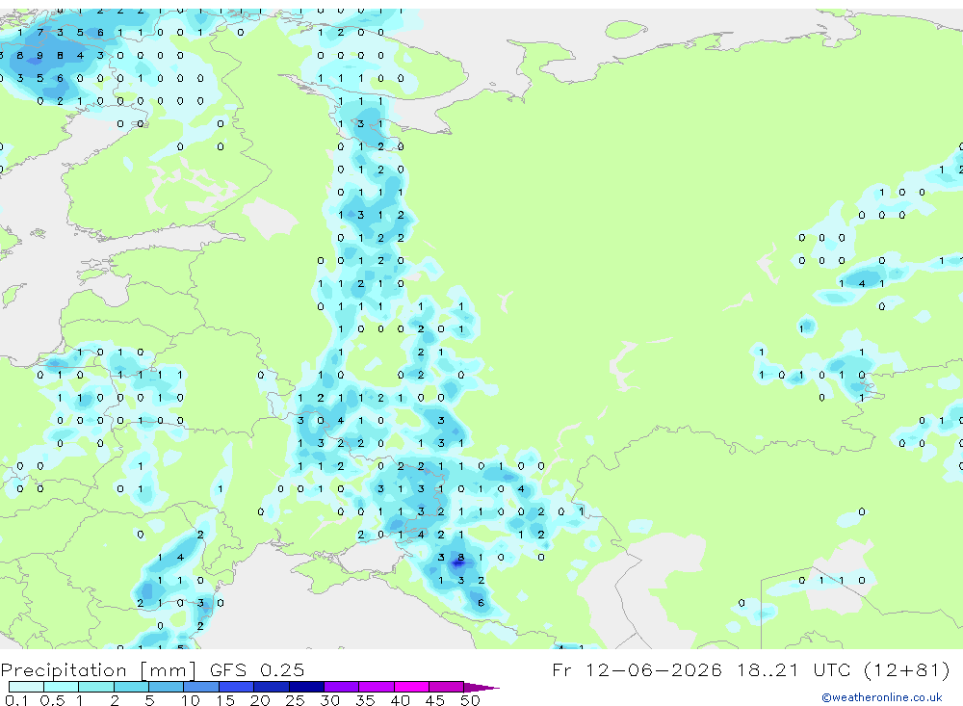The height and width of the screenshot is (706, 963).
Task: Open the weatheronline.co.uk copyright link
Action: 882,697
